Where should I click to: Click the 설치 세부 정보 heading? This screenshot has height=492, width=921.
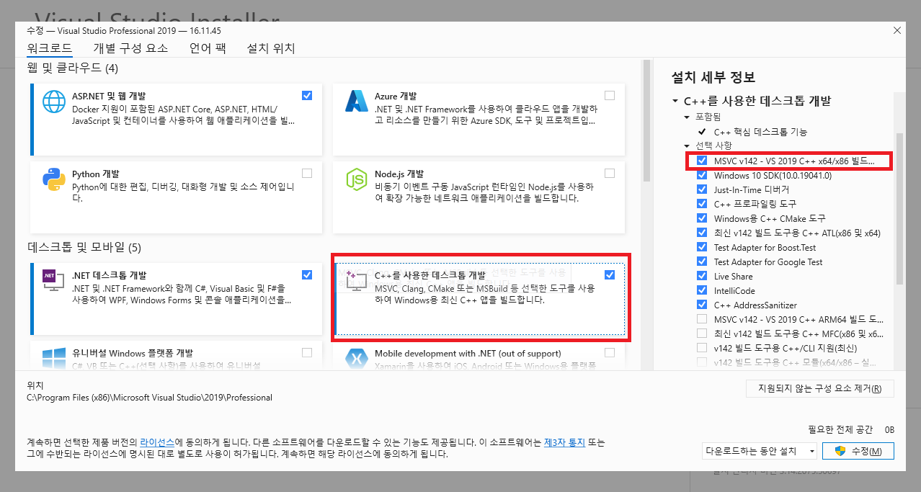pyautogui.click(x=713, y=77)
